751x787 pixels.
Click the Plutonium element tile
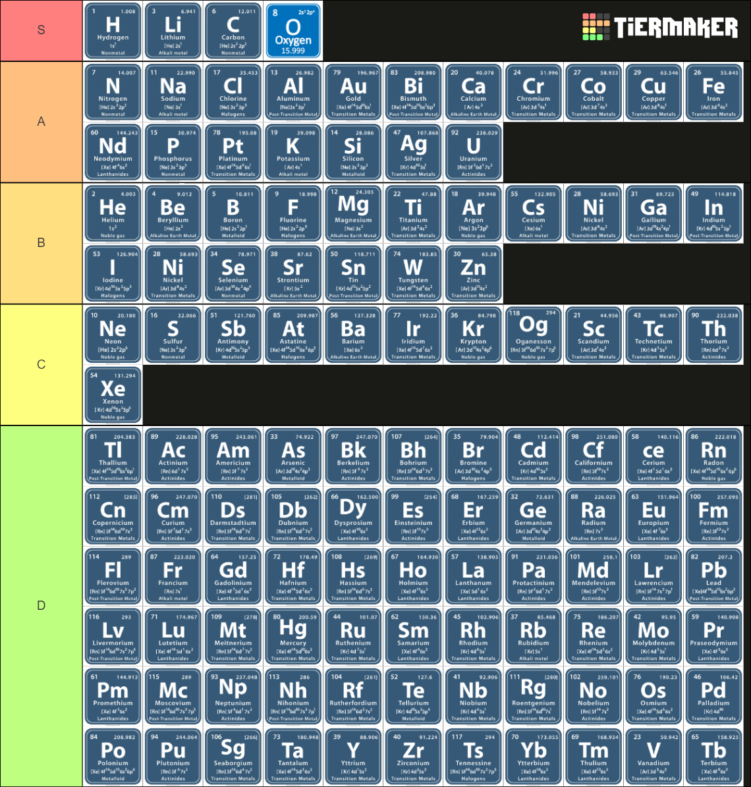pyautogui.click(x=173, y=755)
